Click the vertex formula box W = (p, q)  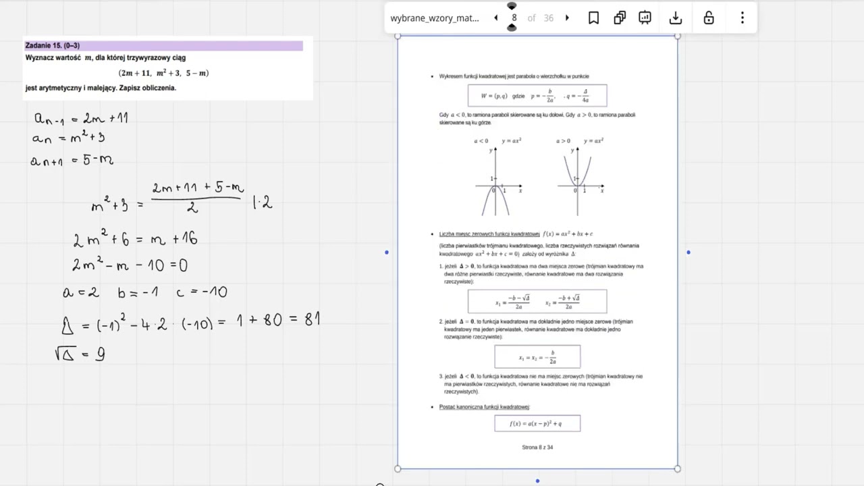pos(537,95)
